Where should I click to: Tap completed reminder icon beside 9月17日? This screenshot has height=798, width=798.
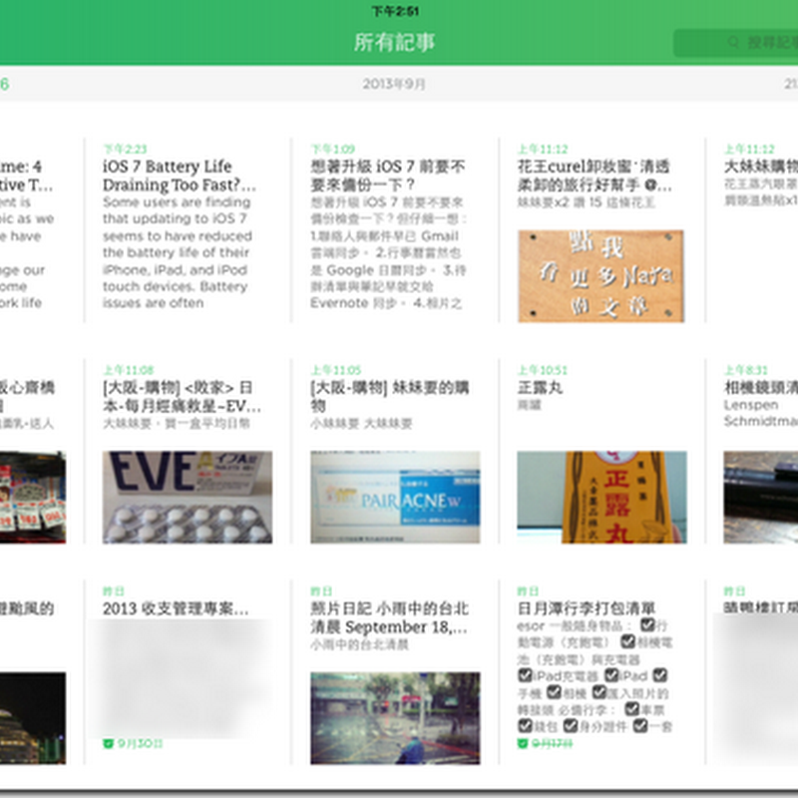point(522,743)
